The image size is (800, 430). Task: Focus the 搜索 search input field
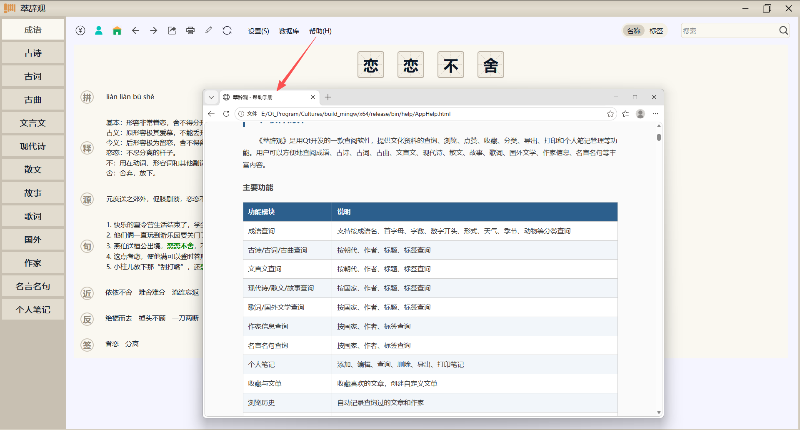(x=729, y=31)
